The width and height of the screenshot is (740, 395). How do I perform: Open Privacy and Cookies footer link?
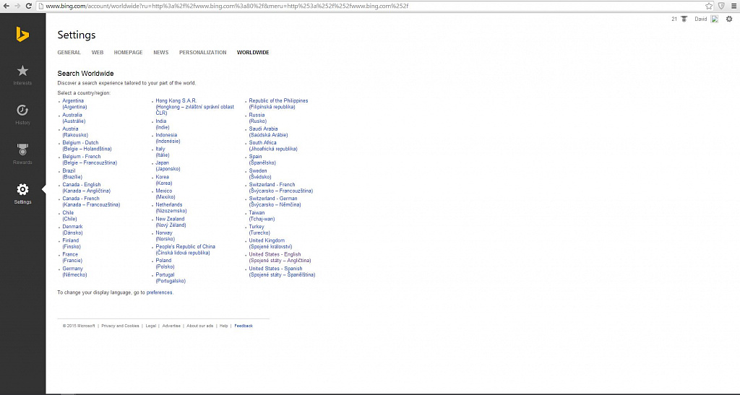coord(120,326)
